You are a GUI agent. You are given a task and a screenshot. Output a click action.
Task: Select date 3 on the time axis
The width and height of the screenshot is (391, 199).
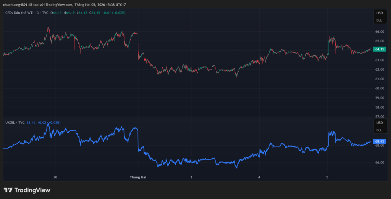[191, 177]
